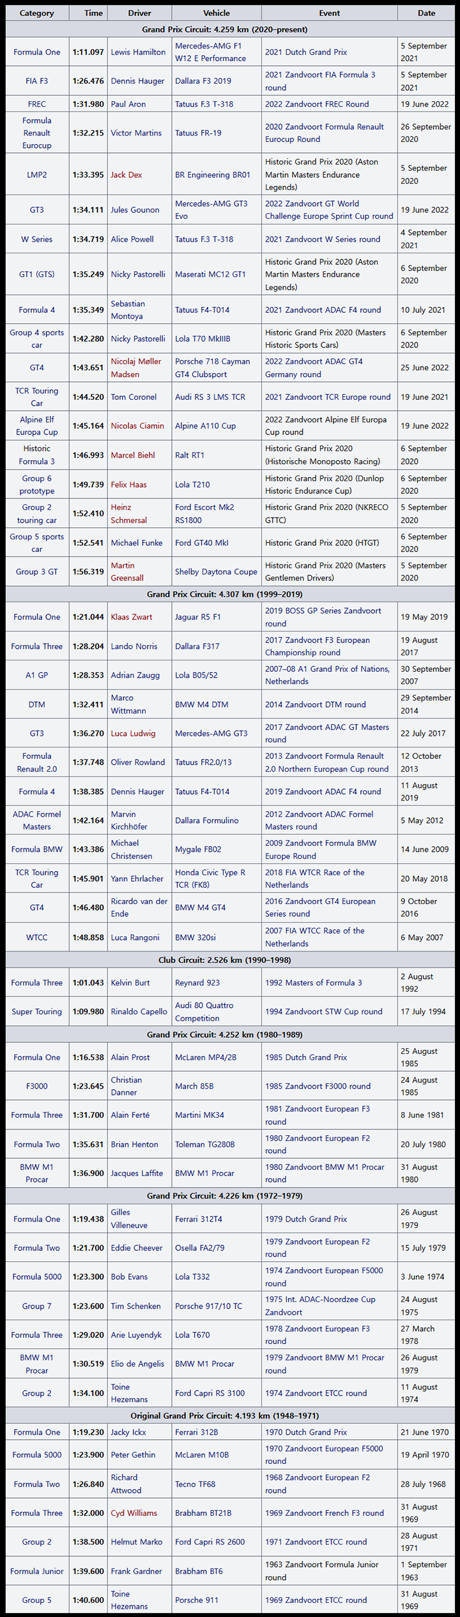
Task: Open the 1985 Dutch Grand Prix link
Action: (306, 1058)
